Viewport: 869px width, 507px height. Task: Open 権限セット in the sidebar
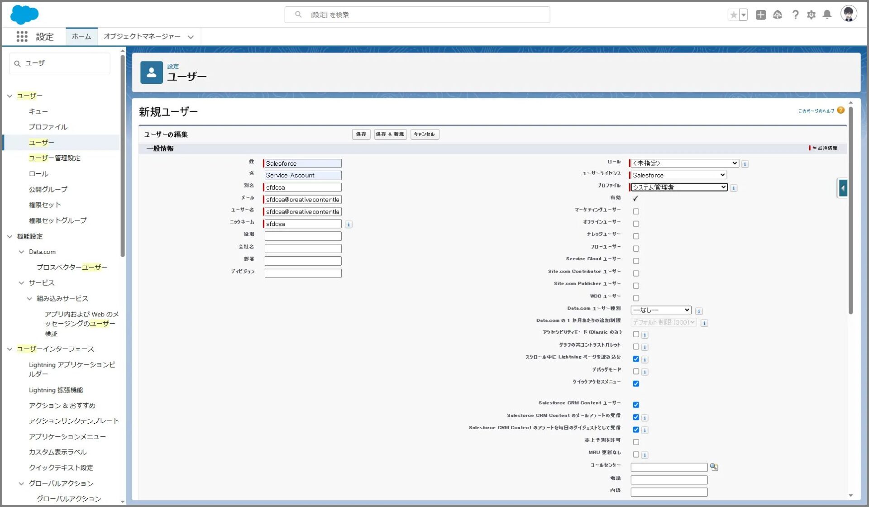pyautogui.click(x=44, y=205)
